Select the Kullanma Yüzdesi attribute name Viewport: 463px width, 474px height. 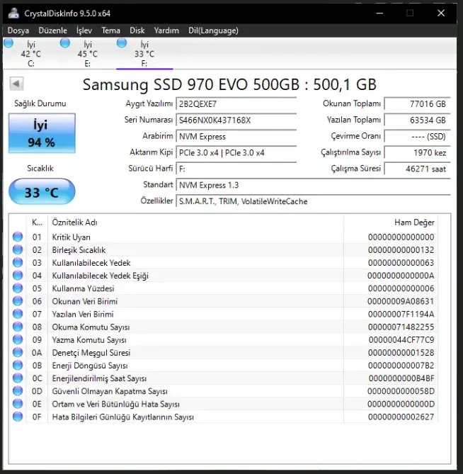coord(83,288)
